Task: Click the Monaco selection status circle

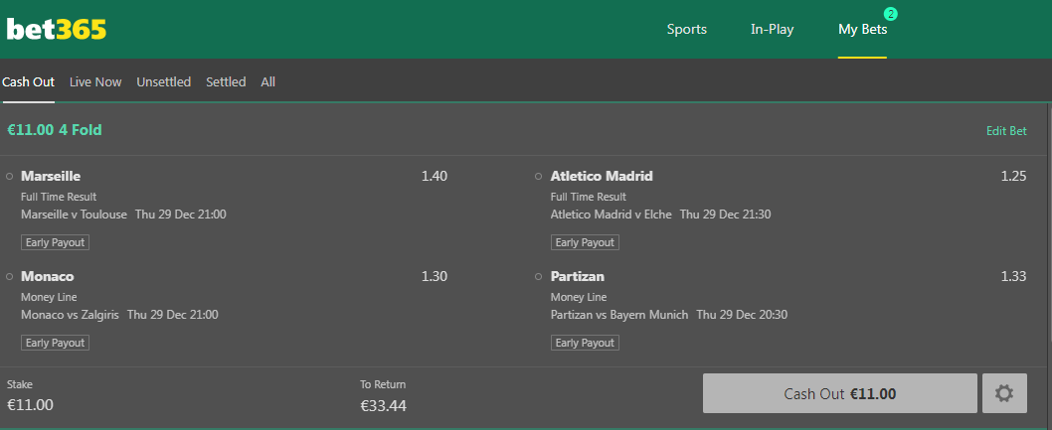Action: [x=10, y=277]
